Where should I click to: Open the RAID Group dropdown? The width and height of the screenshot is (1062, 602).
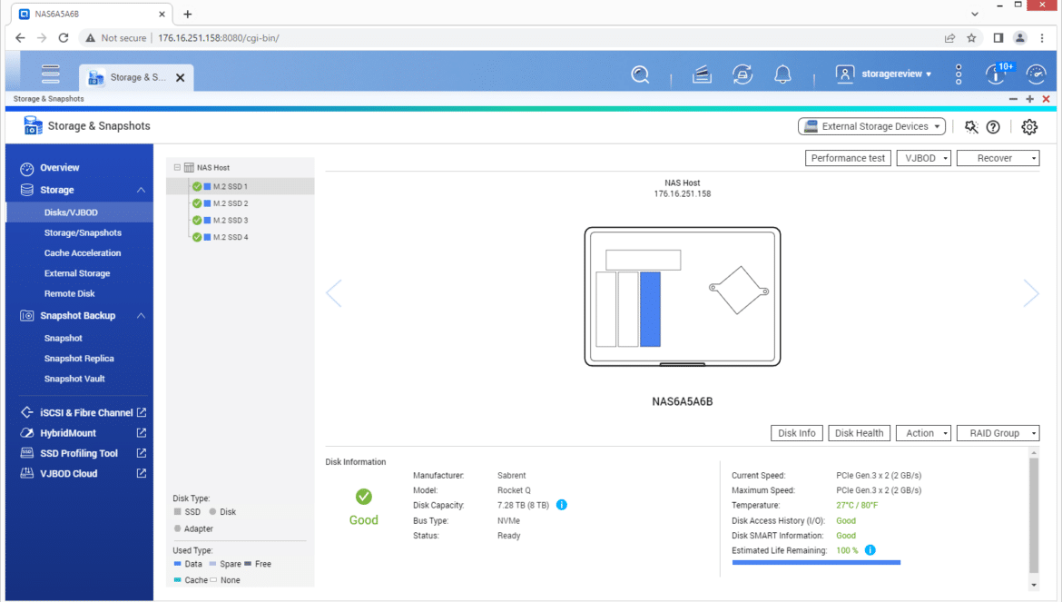pyautogui.click(x=998, y=433)
